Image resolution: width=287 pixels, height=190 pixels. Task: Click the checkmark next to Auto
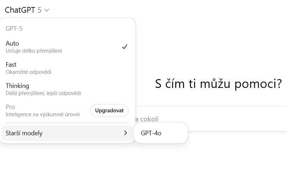point(125,47)
